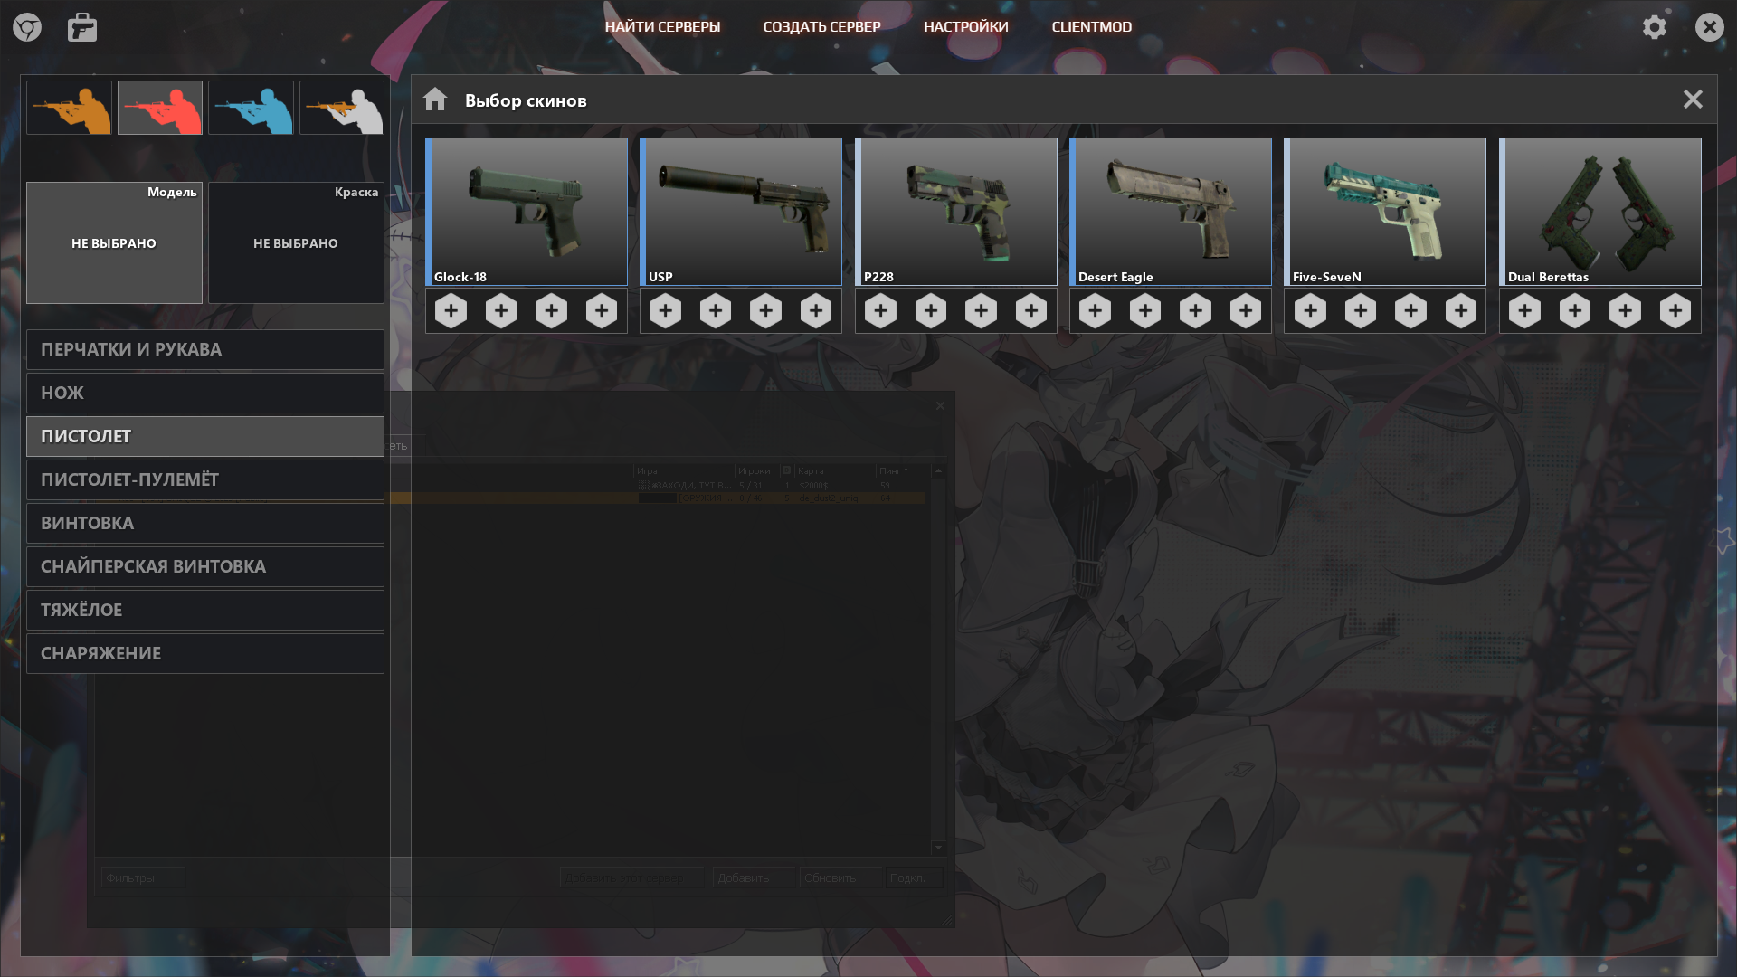Choose the Desert Eagle weapon card
The image size is (1737, 977).
1171,212
